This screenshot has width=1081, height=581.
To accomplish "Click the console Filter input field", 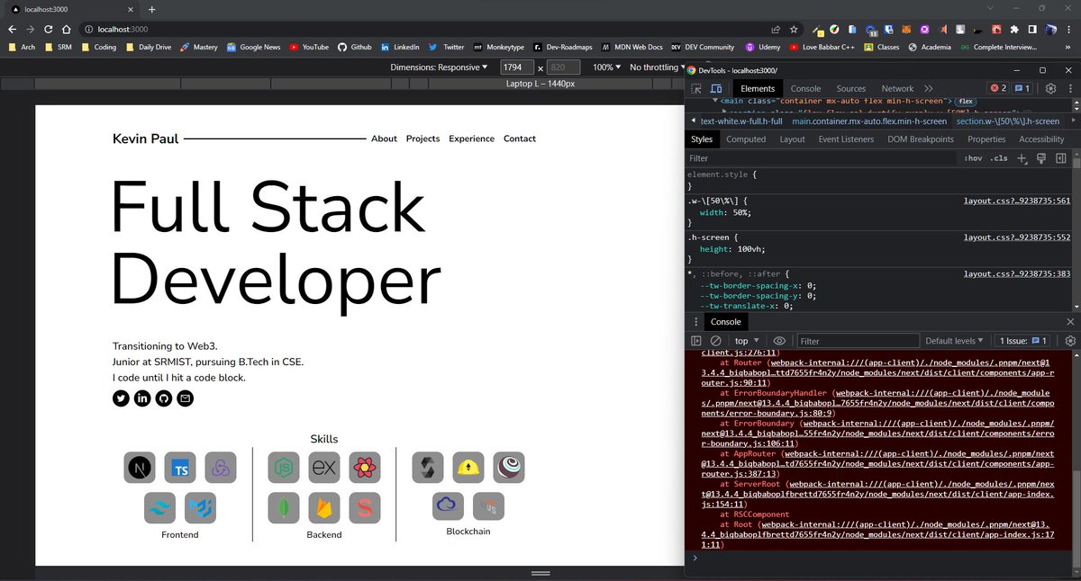I will pyautogui.click(x=856, y=340).
